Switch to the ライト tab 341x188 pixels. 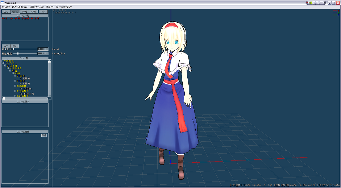(43, 12)
